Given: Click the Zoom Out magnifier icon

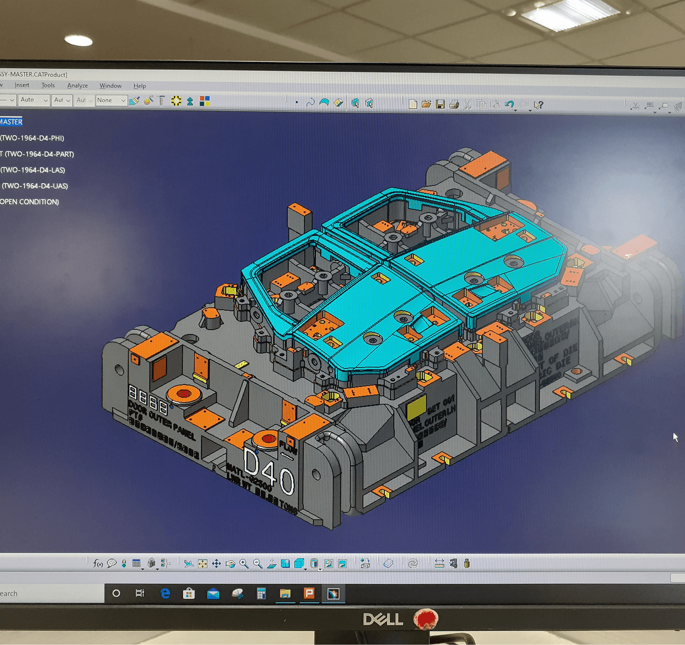Looking at the screenshot, I should coord(258,564).
